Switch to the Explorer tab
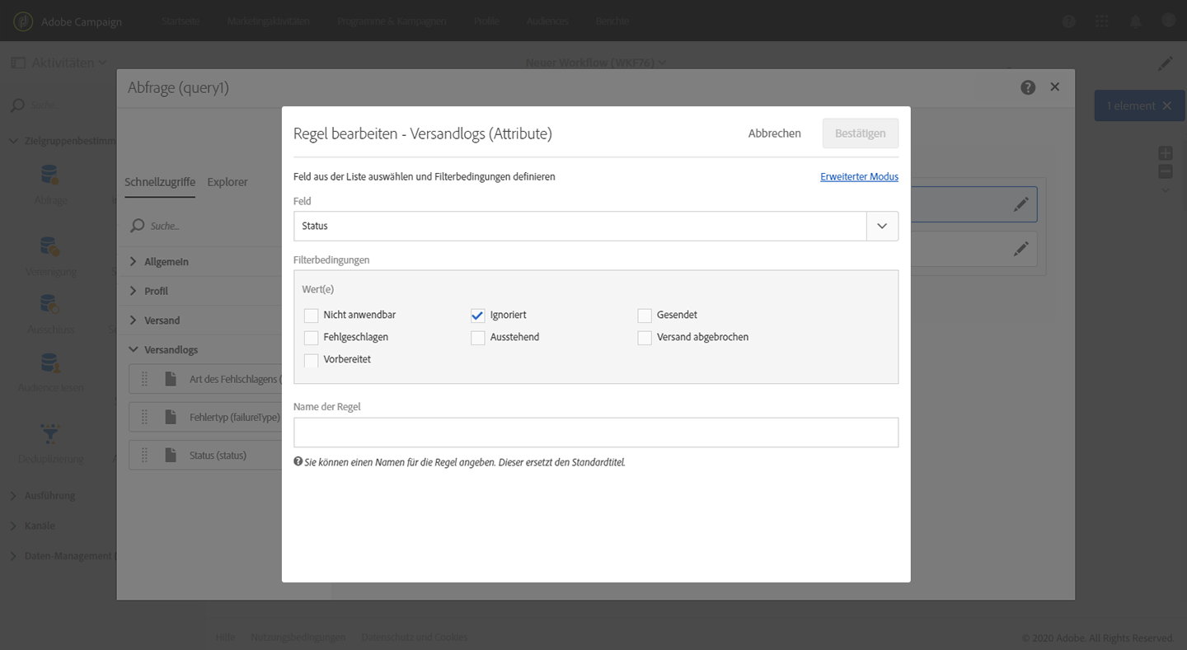Image resolution: width=1187 pixels, height=650 pixels. point(228,182)
